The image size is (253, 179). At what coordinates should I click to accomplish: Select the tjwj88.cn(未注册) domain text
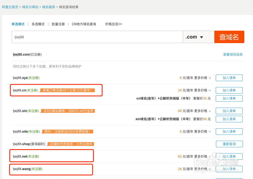click(x=26, y=90)
